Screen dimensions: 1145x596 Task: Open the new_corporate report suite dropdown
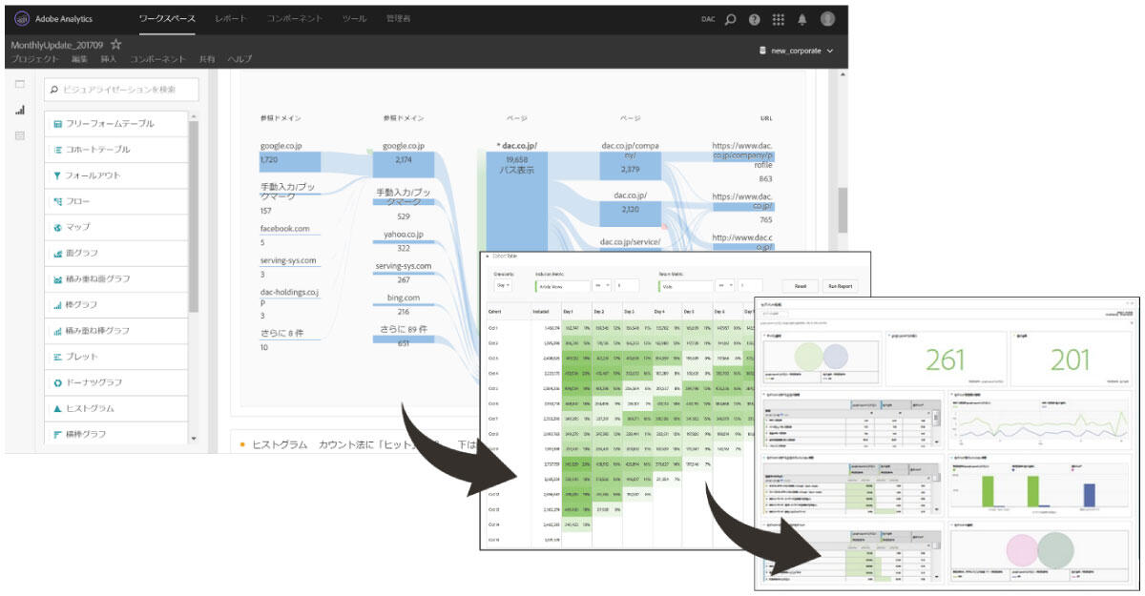click(x=795, y=51)
